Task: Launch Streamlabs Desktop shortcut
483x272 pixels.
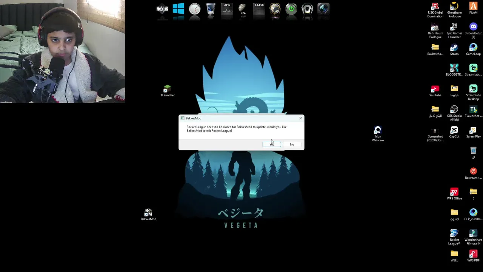Action: 473,93
